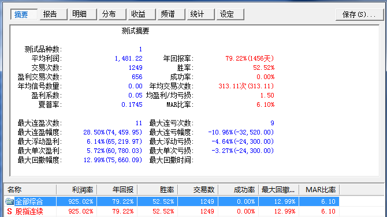387x217 pixels.
Task: Switch to the 摘要 tab
Action: point(24,14)
